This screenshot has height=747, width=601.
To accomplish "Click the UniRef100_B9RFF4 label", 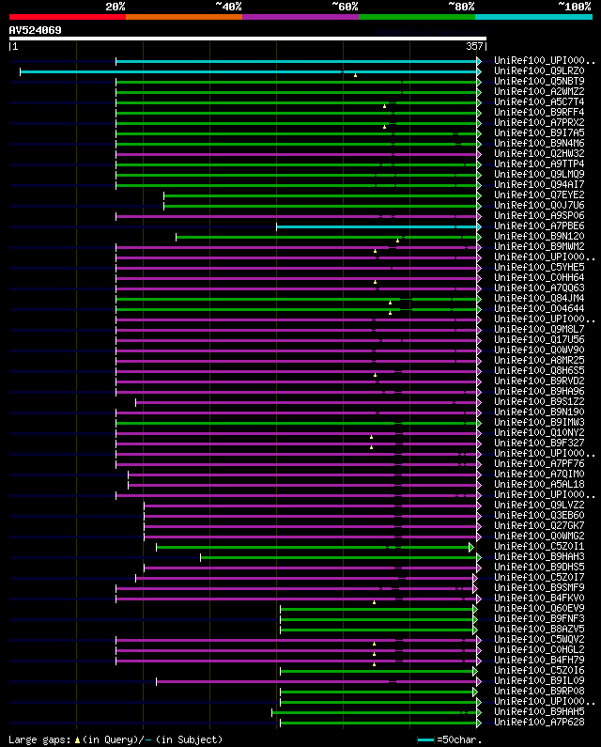I will pyautogui.click(x=539, y=113).
